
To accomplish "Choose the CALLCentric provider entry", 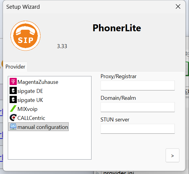I will coord(31,118).
